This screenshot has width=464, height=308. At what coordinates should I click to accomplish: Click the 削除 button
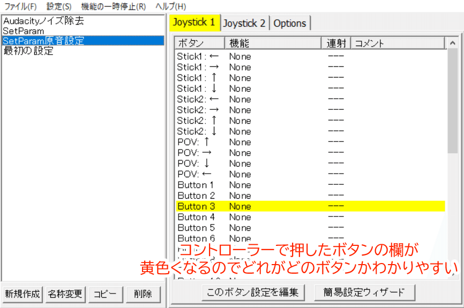[x=143, y=294]
